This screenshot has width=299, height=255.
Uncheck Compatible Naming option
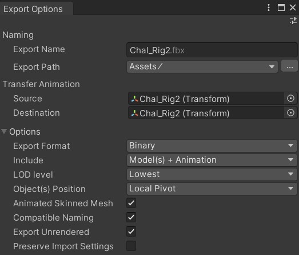tap(131, 217)
